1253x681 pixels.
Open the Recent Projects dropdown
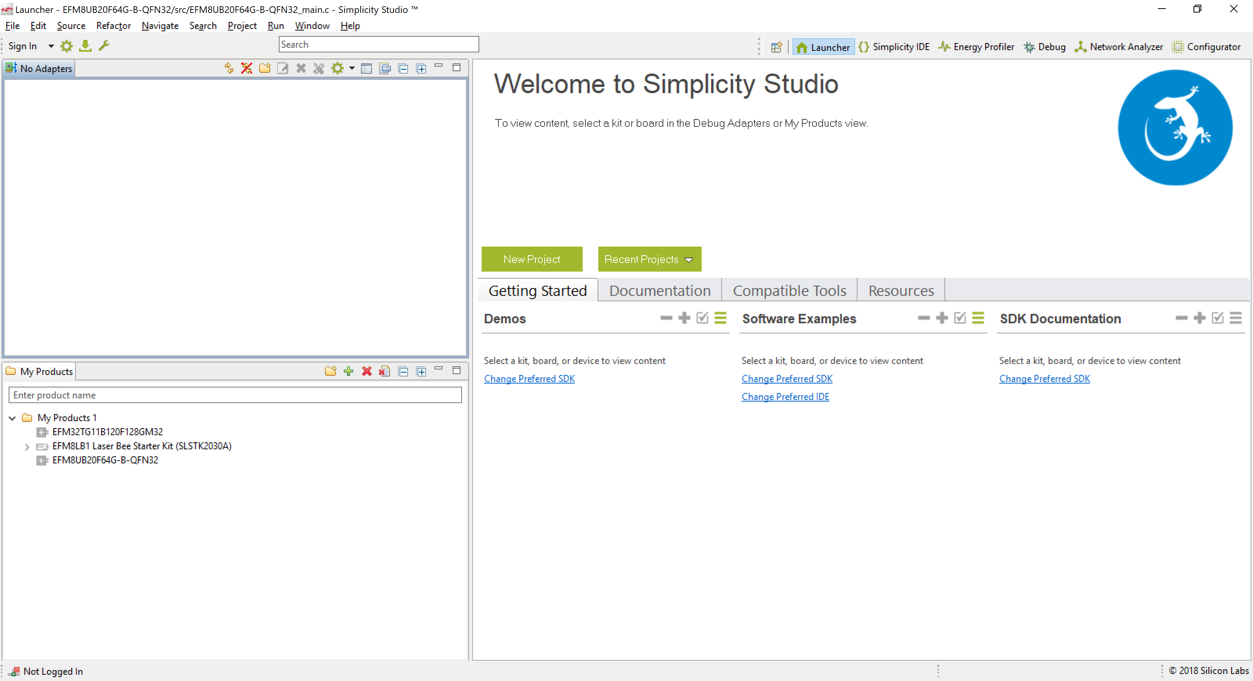click(x=649, y=259)
